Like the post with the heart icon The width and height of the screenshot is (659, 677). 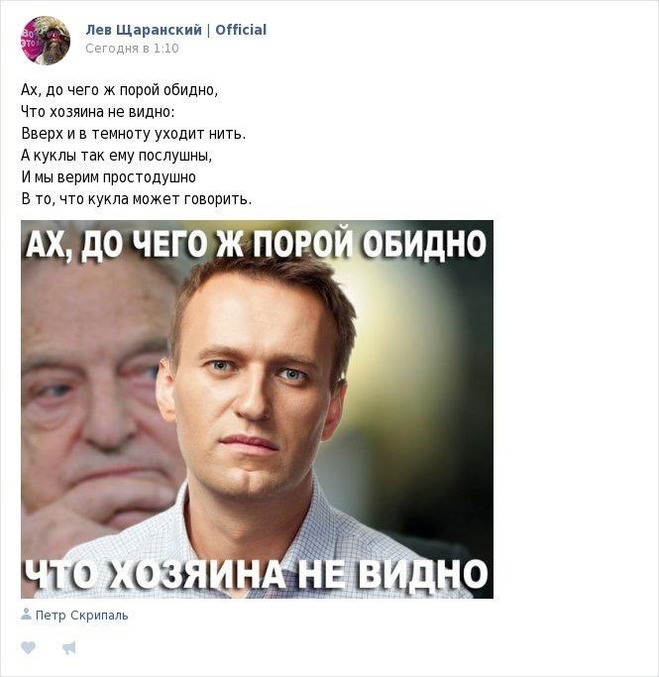pyautogui.click(x=28, y=647)
